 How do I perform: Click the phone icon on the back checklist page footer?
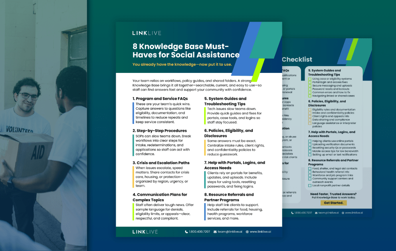pos(292,213)
